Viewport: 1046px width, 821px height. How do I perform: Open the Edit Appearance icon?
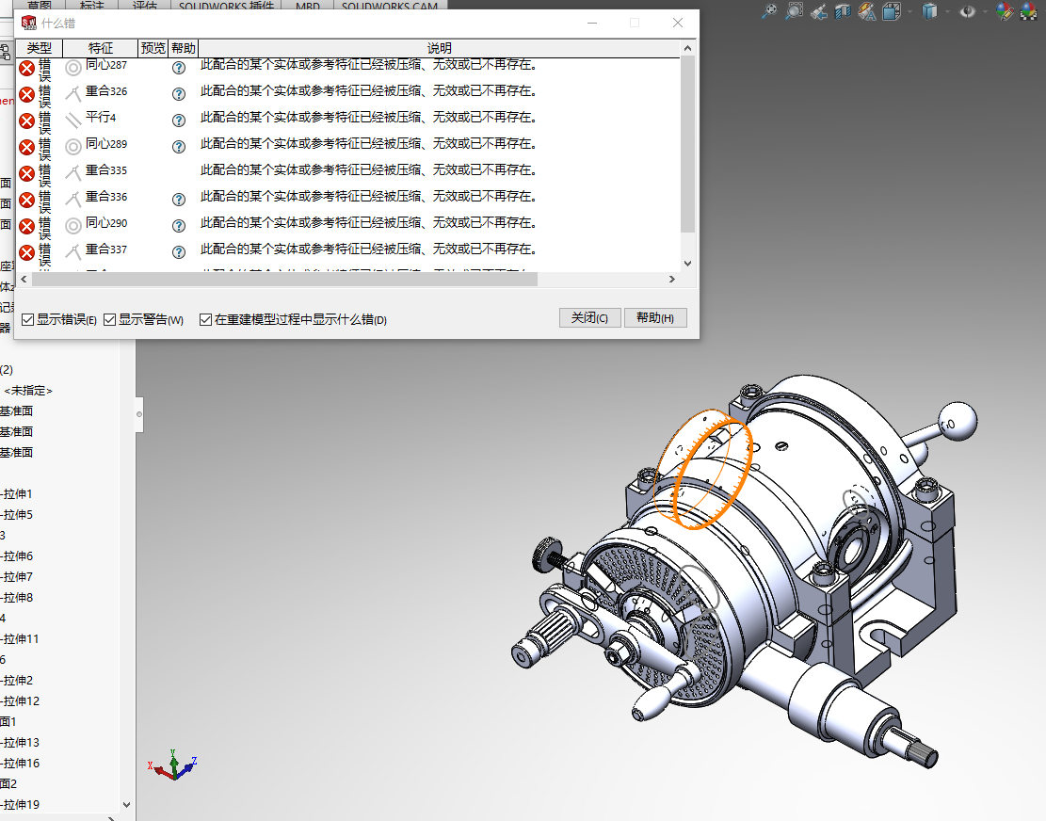pyautogui.click(x=1004, y=10)
